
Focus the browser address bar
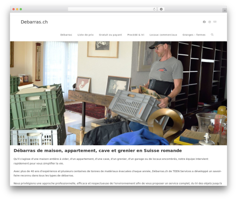[112, 9]
